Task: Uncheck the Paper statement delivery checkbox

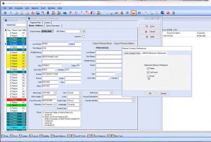Action: [148, 68]
